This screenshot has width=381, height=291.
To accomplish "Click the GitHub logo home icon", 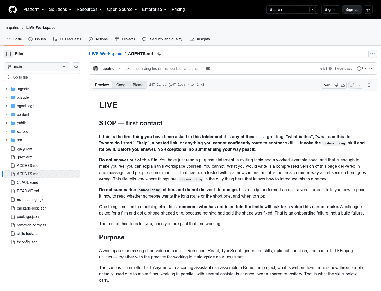I will (x=13, y=10).
